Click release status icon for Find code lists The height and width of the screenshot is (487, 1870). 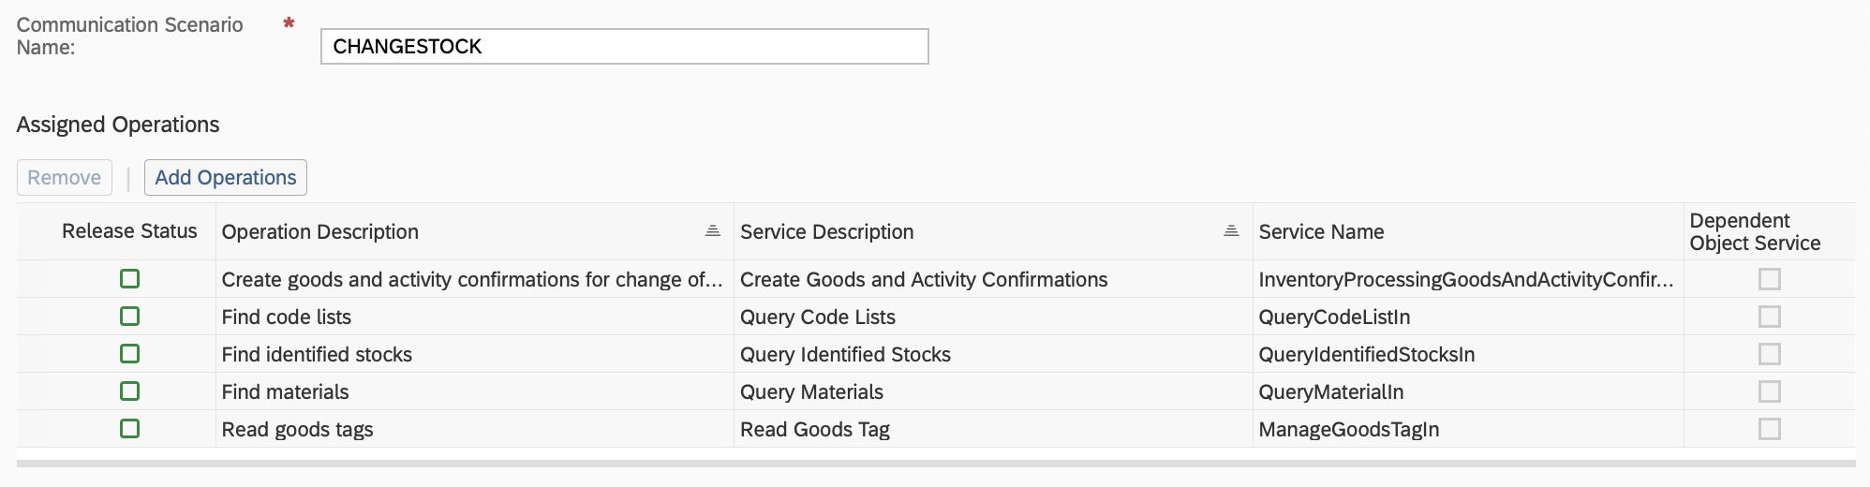coord(129,317)
